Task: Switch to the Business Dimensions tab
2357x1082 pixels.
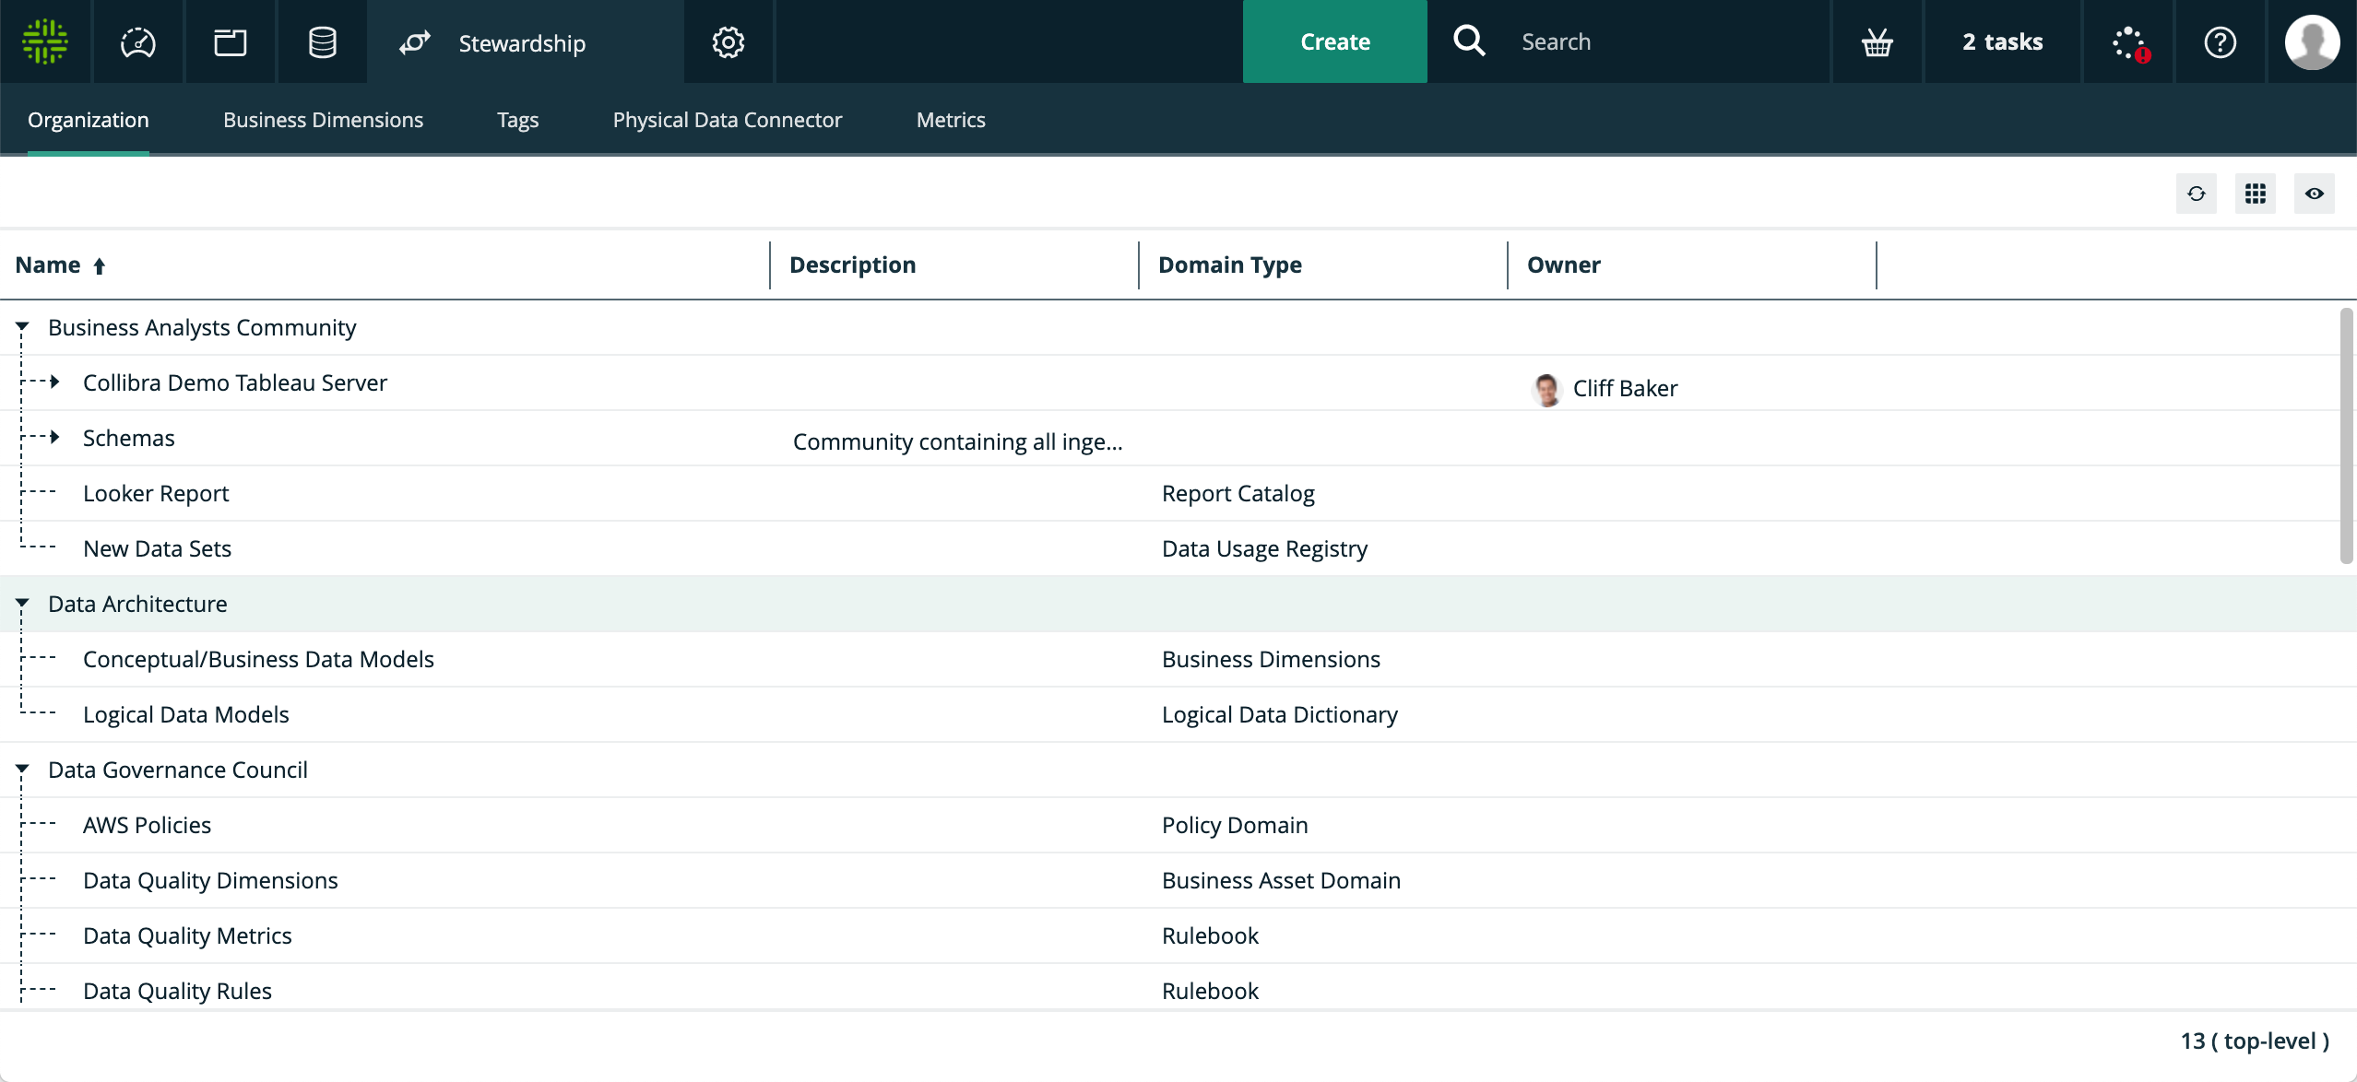Action: (323, 120)
